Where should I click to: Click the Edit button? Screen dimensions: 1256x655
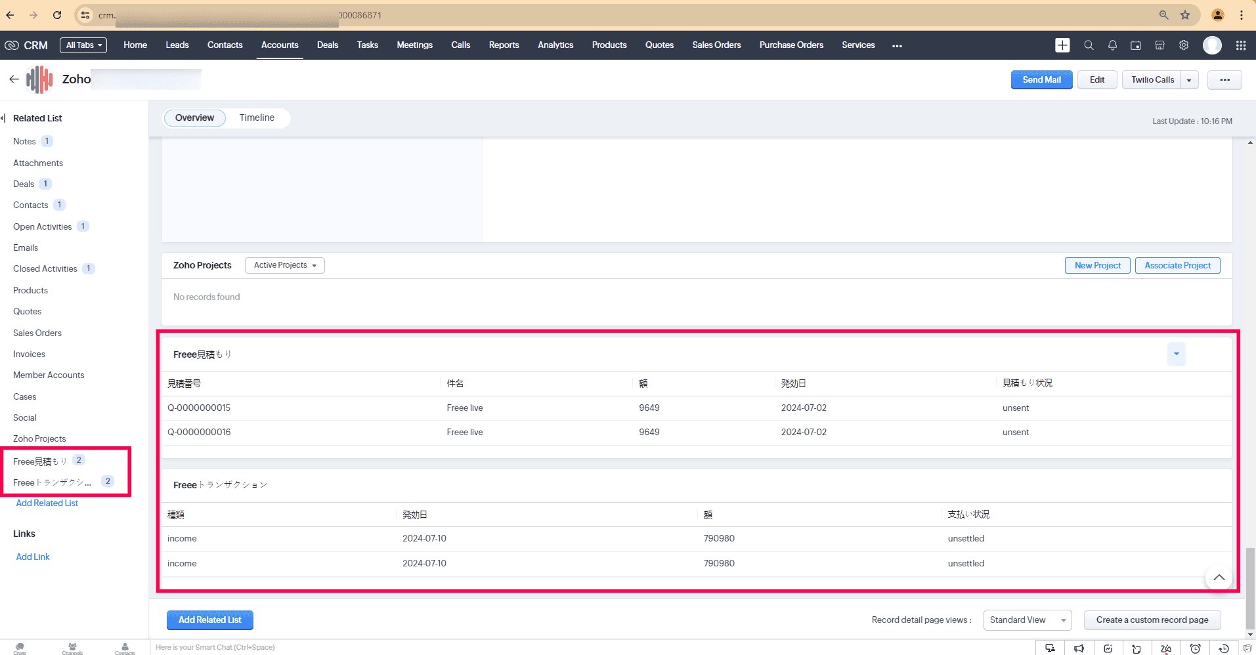1097,79
